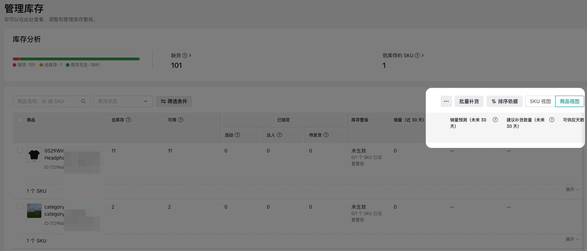The width and height of the screenshot is (587, 251).
Task: Click the 可用 column help icon
Action: tap(181, 120)
